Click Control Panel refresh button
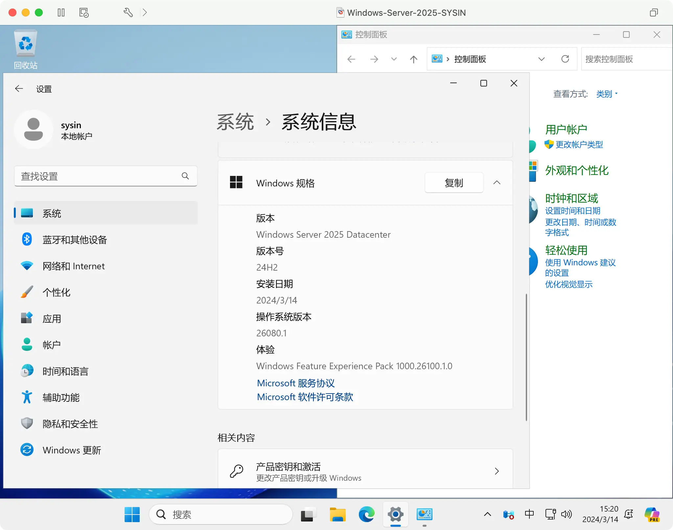The height and width of the screenshot is (530, 673). (x=566, y=59)
